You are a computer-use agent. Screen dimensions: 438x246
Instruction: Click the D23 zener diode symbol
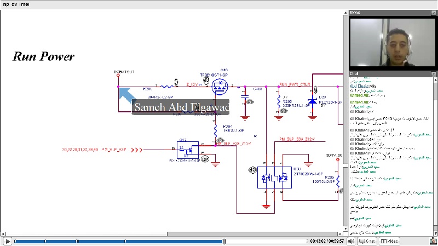tap(312, 101)
